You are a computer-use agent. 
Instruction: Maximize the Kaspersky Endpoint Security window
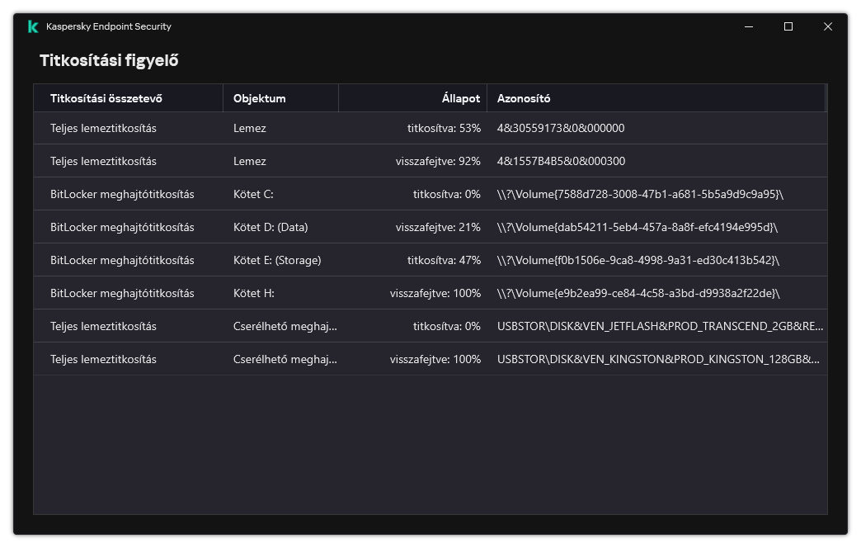click(x=788, y=26)
